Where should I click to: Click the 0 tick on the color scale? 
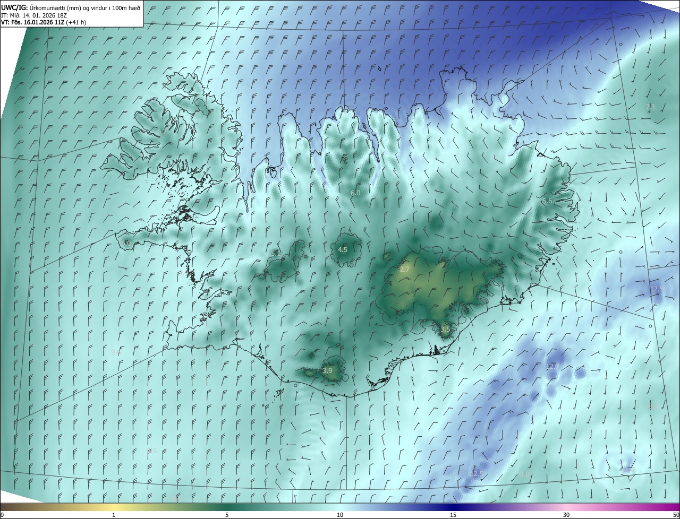[x=2, y=515]
